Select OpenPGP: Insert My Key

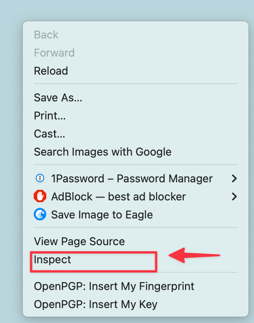[x=96, y=304]
